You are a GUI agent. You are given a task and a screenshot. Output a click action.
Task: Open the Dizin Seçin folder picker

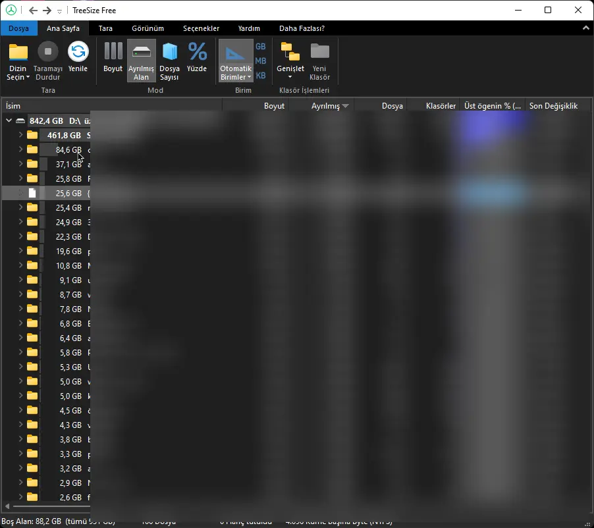(x=18, y=61)
